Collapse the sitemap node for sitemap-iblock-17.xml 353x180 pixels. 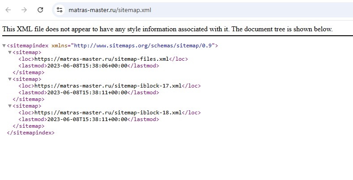click(x=10, y=79)
